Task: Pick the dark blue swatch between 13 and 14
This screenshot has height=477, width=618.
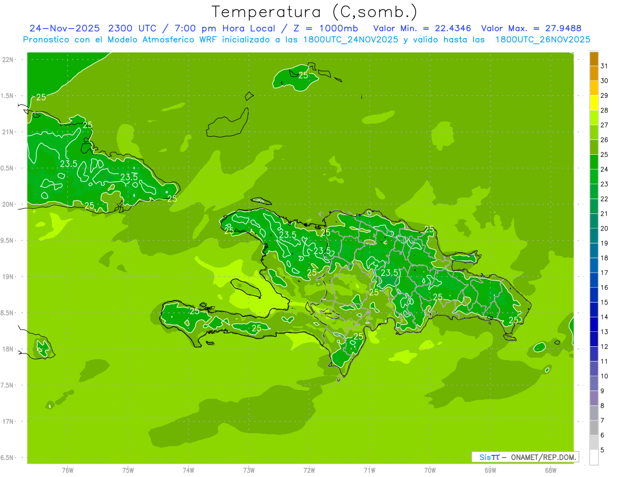Action: coord(594,324)
